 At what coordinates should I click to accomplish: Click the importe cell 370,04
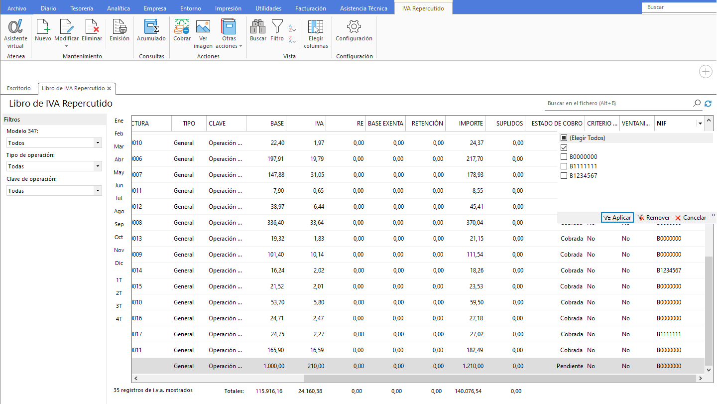pyautogui.click(x=475, y=223)
